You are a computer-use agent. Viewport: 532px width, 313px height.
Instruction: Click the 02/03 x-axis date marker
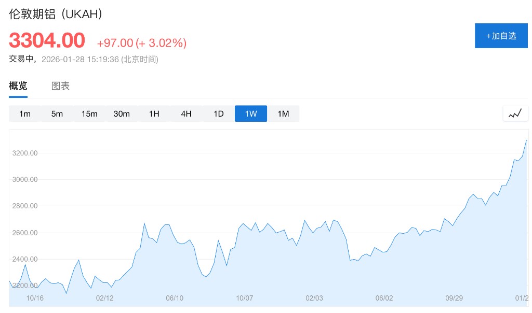point(314,298)
